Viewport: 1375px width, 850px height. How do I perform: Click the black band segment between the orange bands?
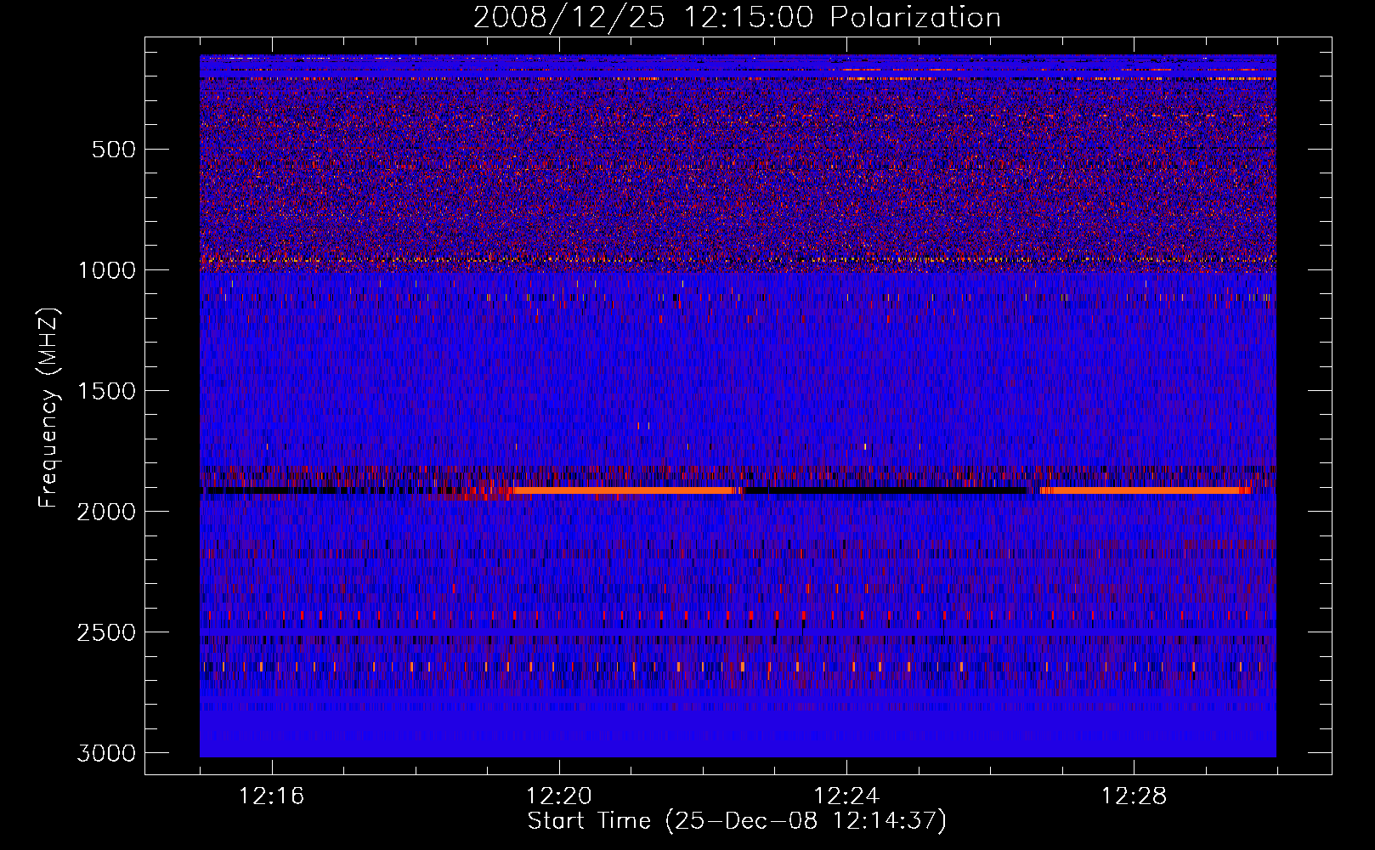(886, 490)
